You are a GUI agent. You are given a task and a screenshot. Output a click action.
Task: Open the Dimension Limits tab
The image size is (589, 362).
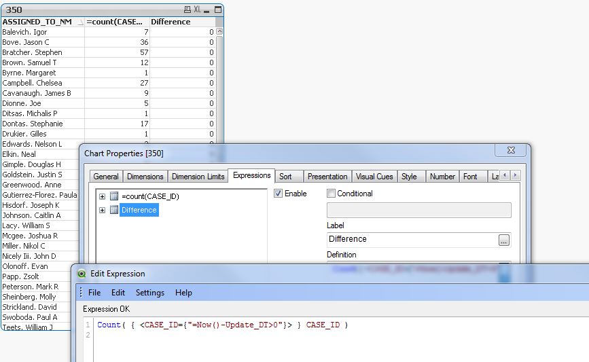[198, 177]
